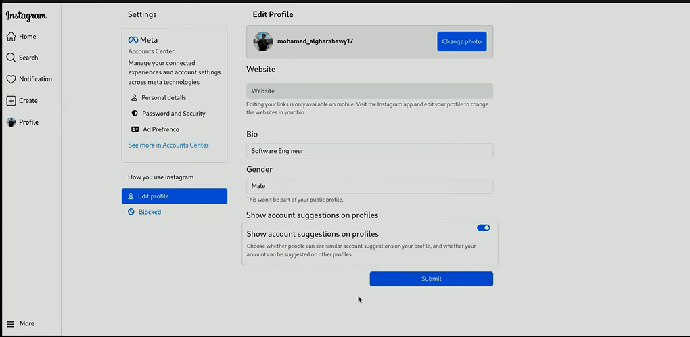Viewport: 690px width, 337px height.
Task: Click the Website section label
Action: point(261,70)
